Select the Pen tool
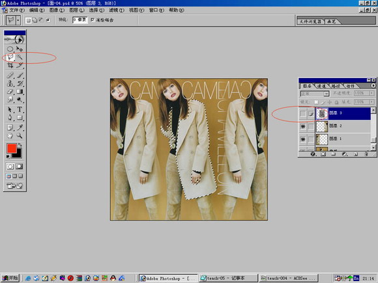The height and width of the screenshot is (283, 378). coord(10,118)
